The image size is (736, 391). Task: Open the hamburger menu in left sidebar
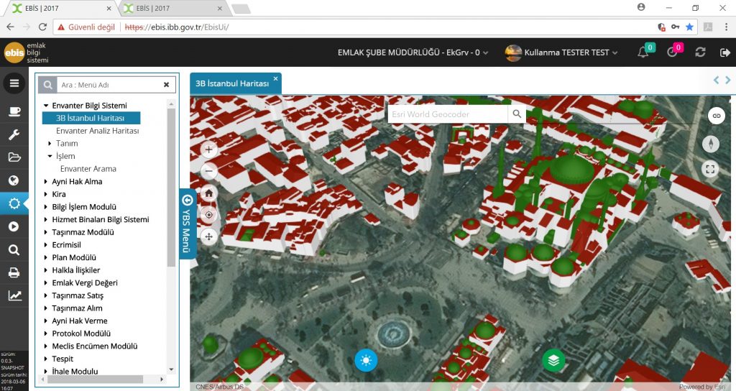(14, 83)
